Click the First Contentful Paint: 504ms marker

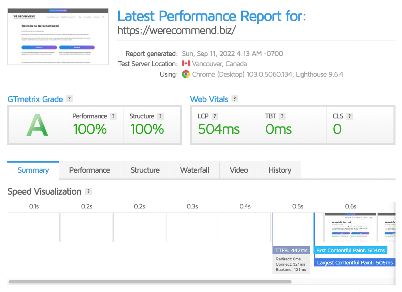coord(350,251)
